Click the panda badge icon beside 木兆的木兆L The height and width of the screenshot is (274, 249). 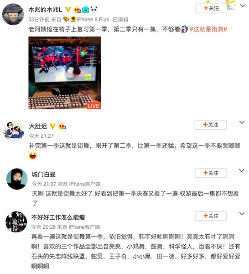(x=94, y=10)
